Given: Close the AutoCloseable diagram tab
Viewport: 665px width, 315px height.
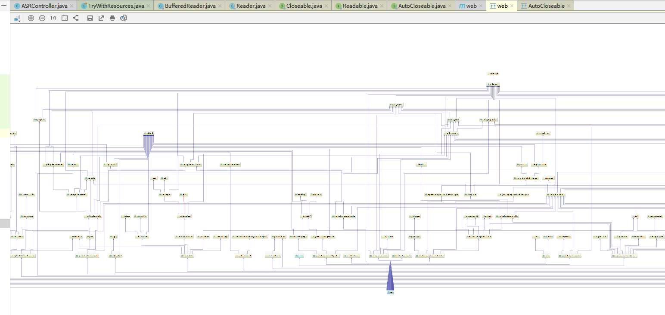Looking at the screenshot, I should (569, 6).
